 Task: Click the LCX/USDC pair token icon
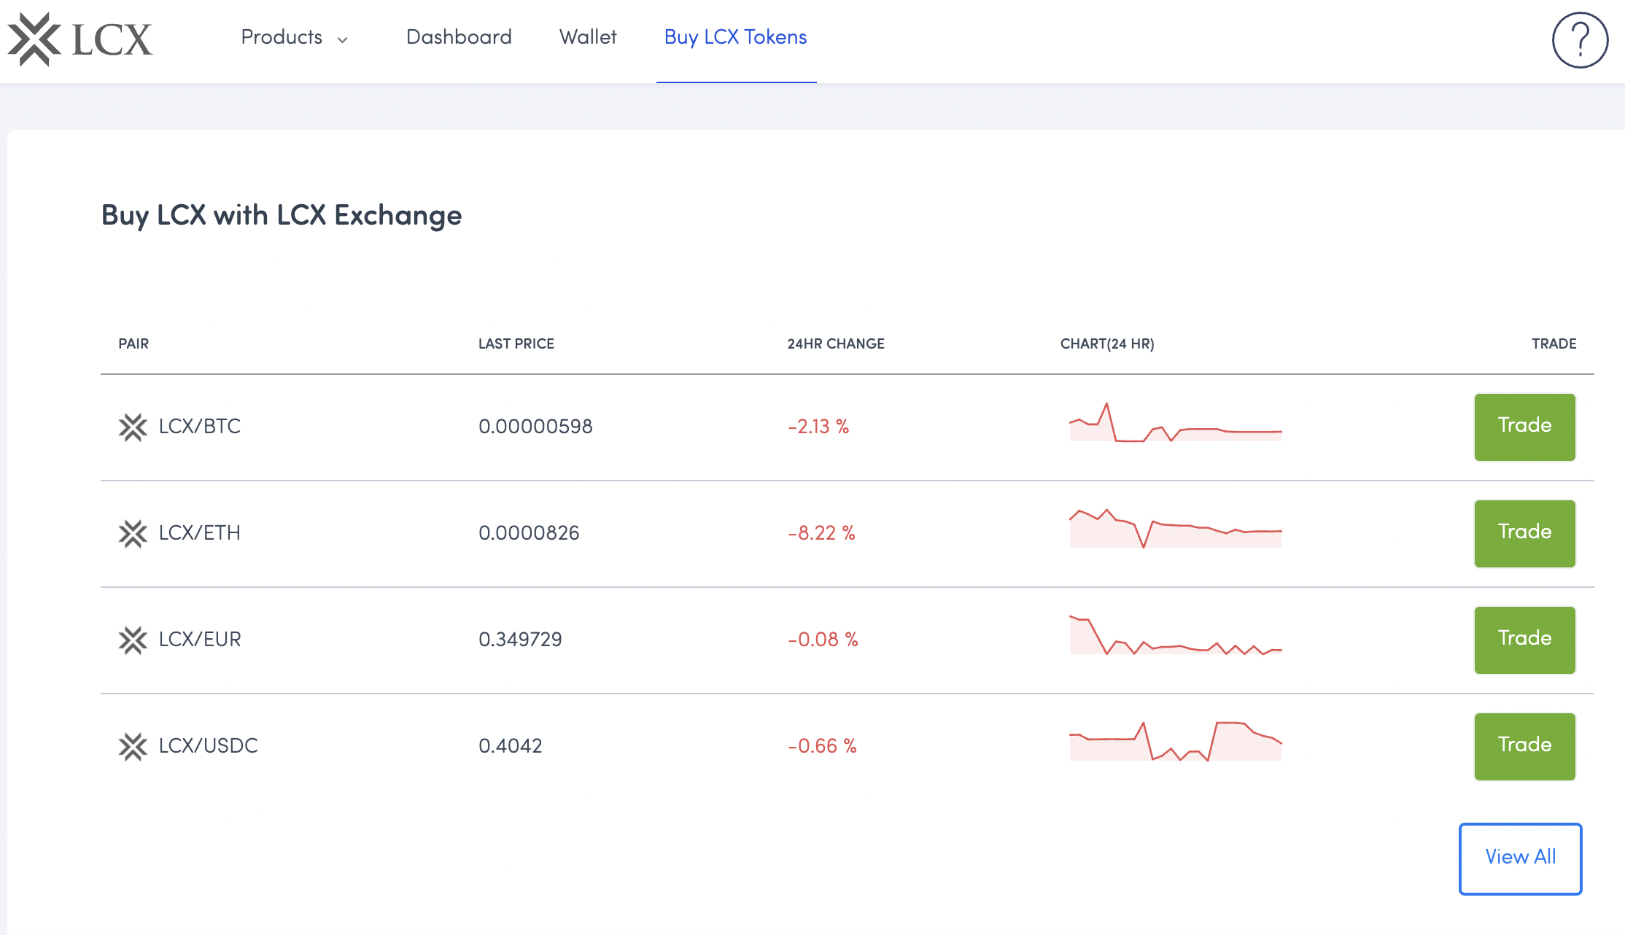[133, 747]
